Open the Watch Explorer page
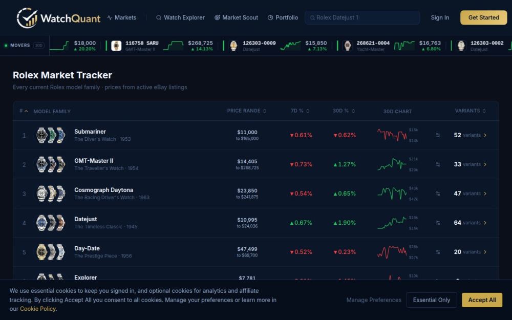Image resolution: width=512 pixels, height=320 pixels. pos(180,17)
